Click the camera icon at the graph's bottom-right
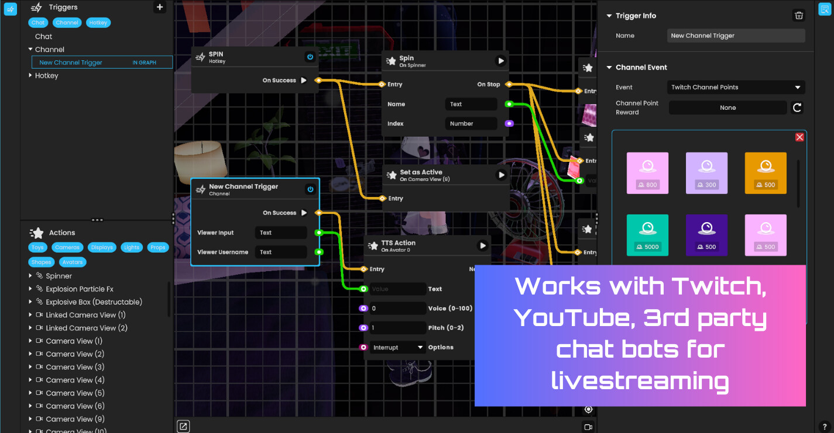Image resolution: width=834 pixels, height=433 pixels. point(588,426)
